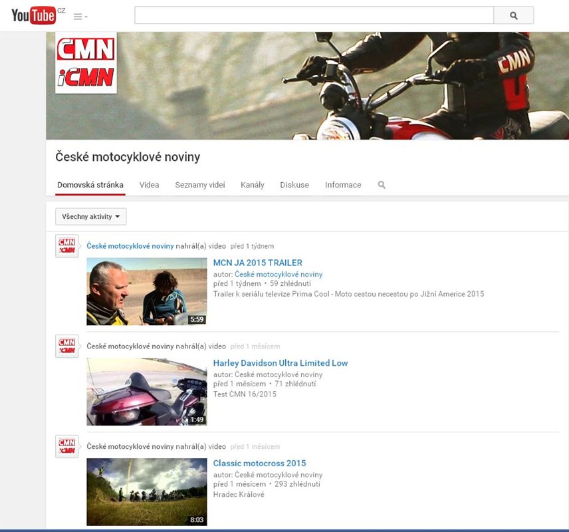Open the Harley Davidson Ultra Limited Low thumbnail
This screenshot has width=569, height=532.
click(x=147, y=392)
